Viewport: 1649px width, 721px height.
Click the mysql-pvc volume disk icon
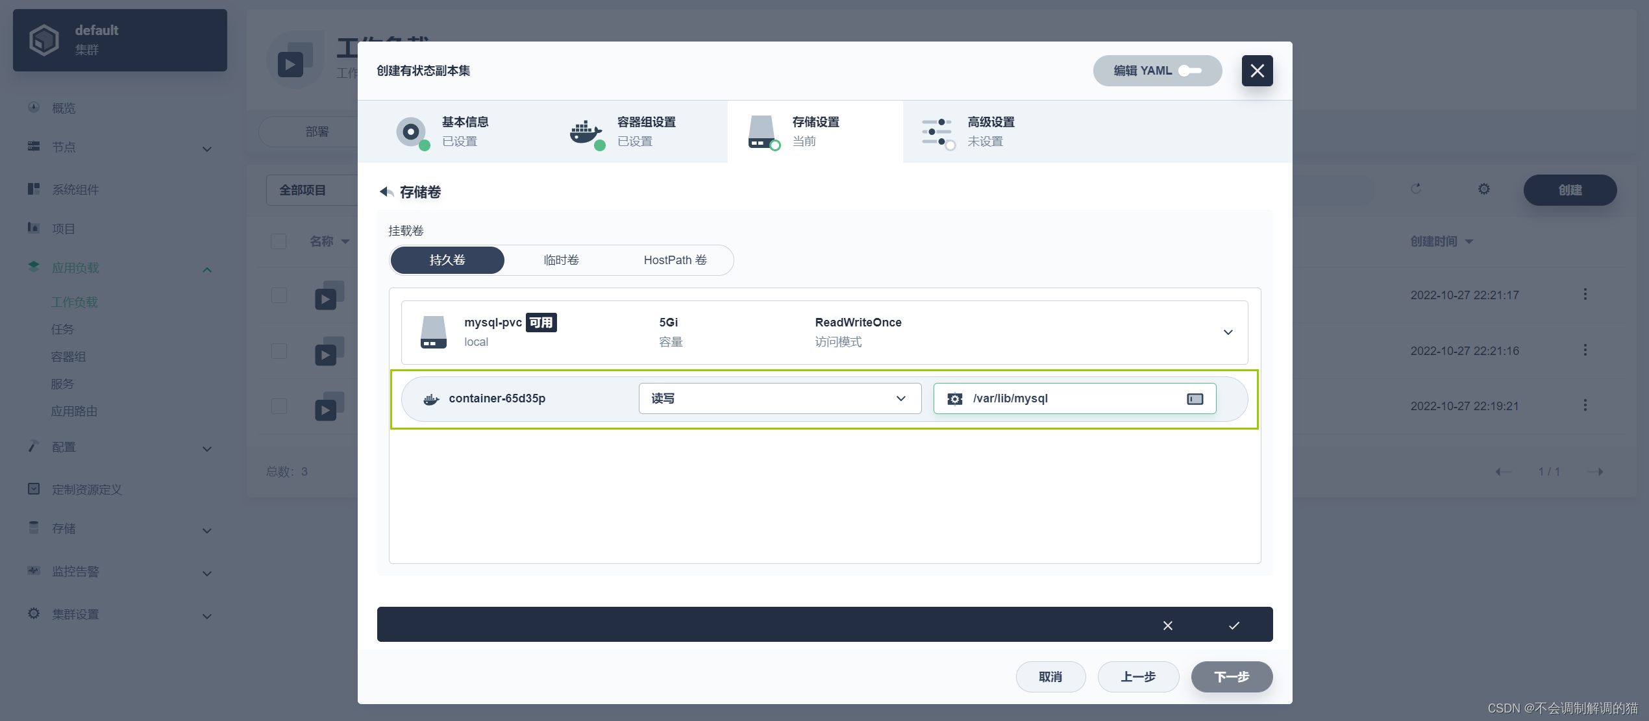click(433, 332)
